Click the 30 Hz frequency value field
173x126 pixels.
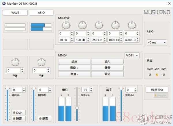(64, 40)
